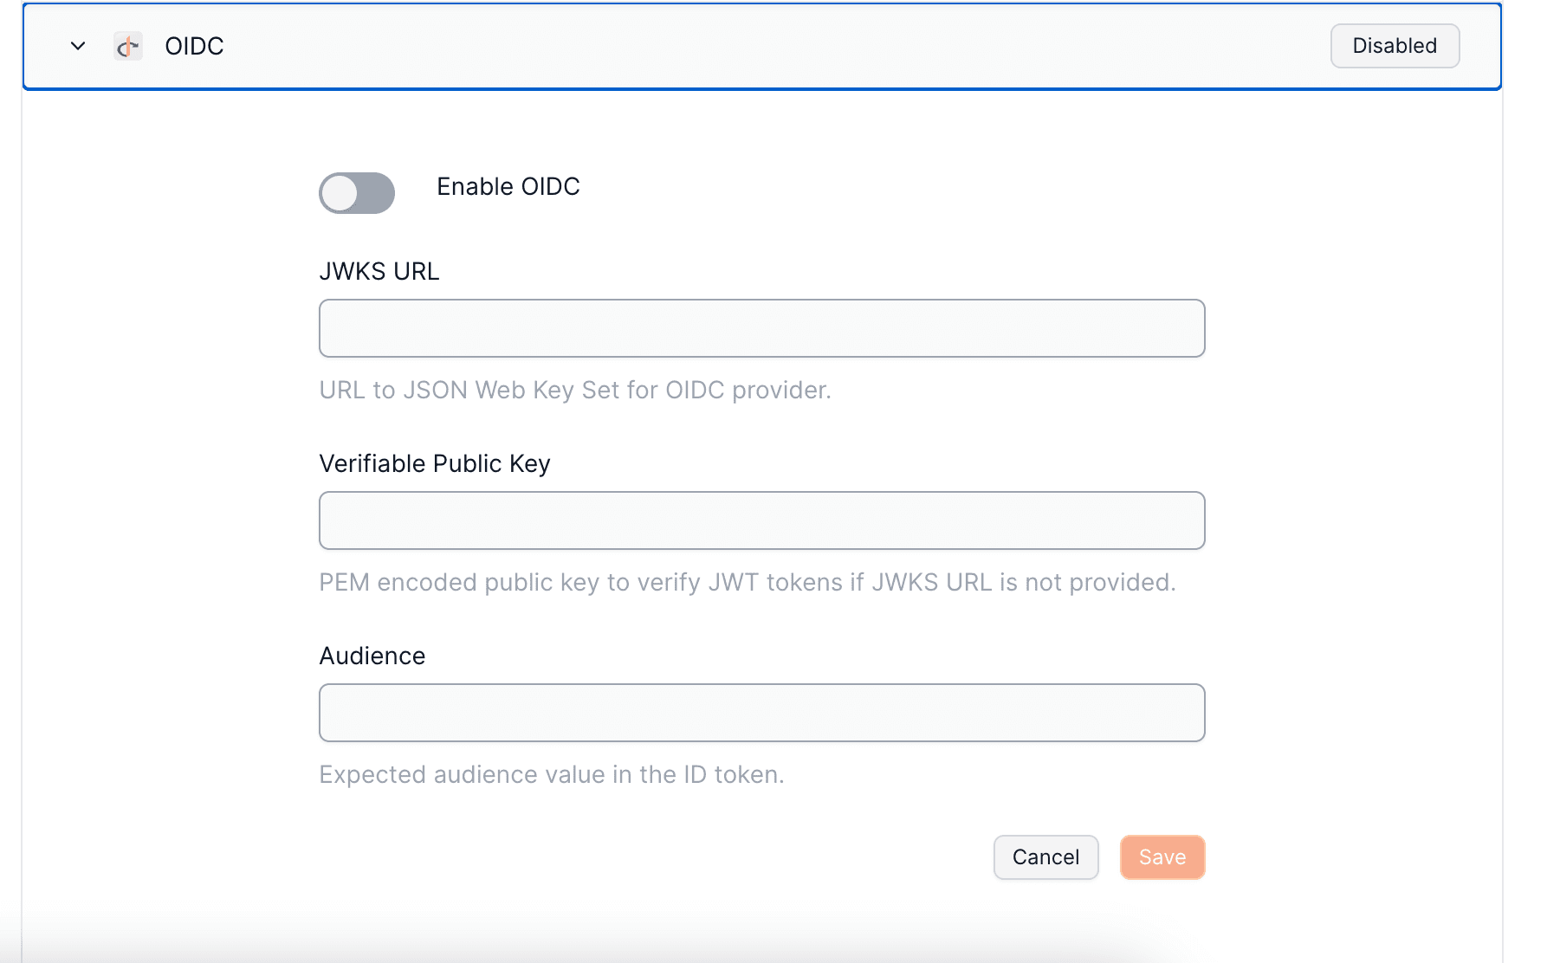Click the Audience field label

pyautogui.click(x=372, y=656)
